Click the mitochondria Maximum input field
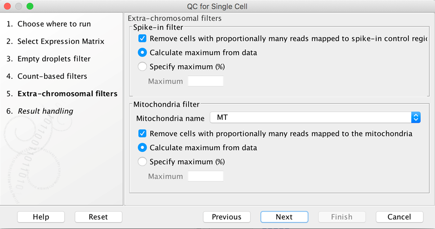The width and height of the screenshot is (435, 229). 206,176
